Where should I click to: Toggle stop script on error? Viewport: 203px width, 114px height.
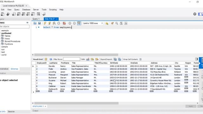tap(64, 23)
